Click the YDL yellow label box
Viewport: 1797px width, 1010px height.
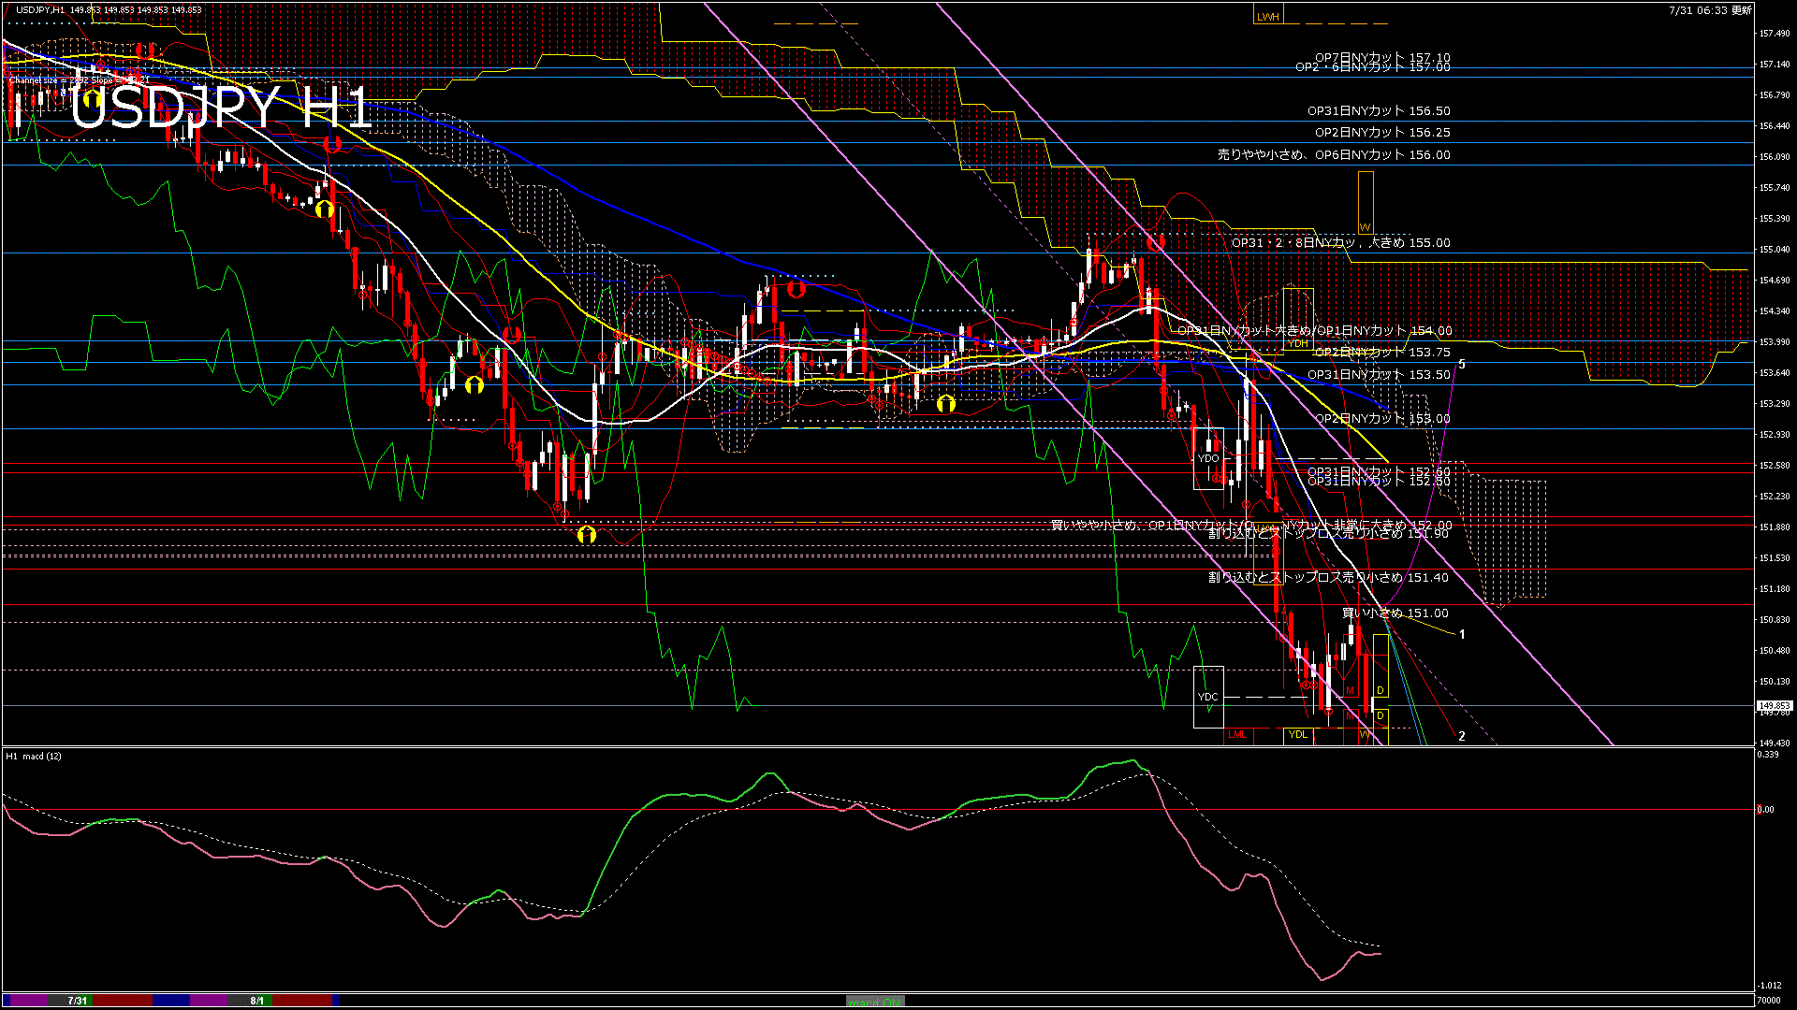(1298, 735)
